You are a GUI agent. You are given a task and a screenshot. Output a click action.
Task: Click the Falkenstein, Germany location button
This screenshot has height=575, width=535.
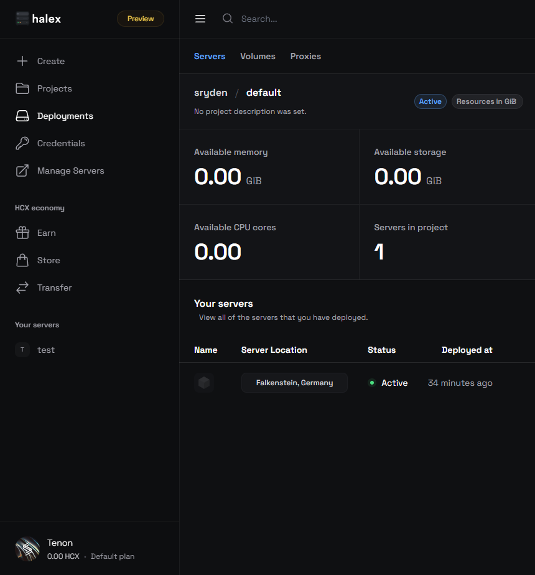click(x=294, y=383)
